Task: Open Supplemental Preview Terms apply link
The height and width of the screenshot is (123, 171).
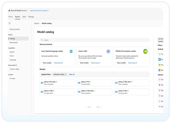Action: tap(39, 11)
